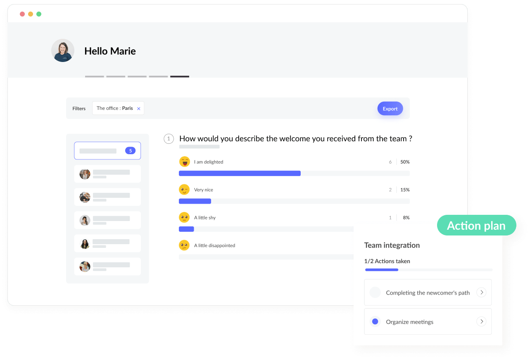The image size is (530, 359).
Task: Click the "A little disappointed" emoji icon
Action: tap(185, 245)
